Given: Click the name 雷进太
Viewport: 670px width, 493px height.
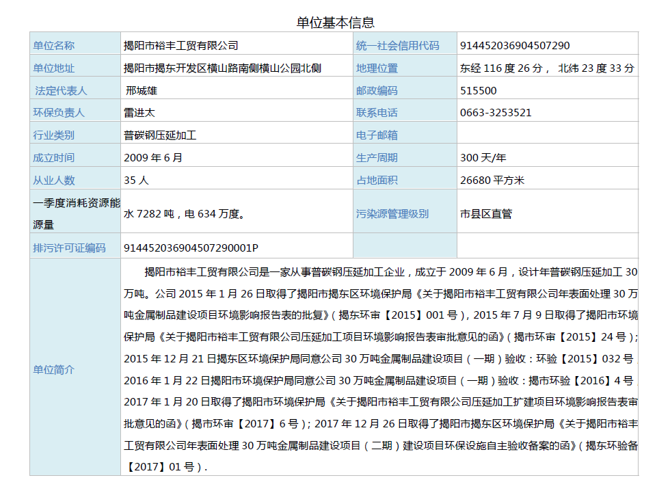Looking at the screenshot, I should tap(139, 112).
